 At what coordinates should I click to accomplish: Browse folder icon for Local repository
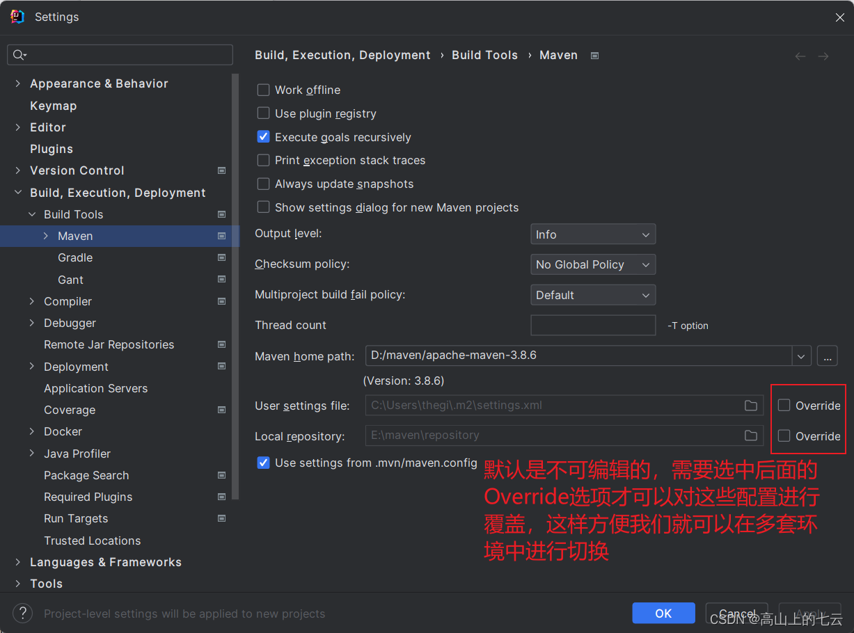750,435
